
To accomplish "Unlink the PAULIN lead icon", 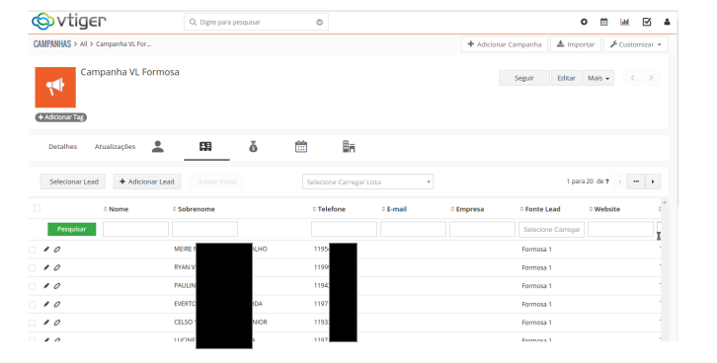I will click(x=57, y=286).
